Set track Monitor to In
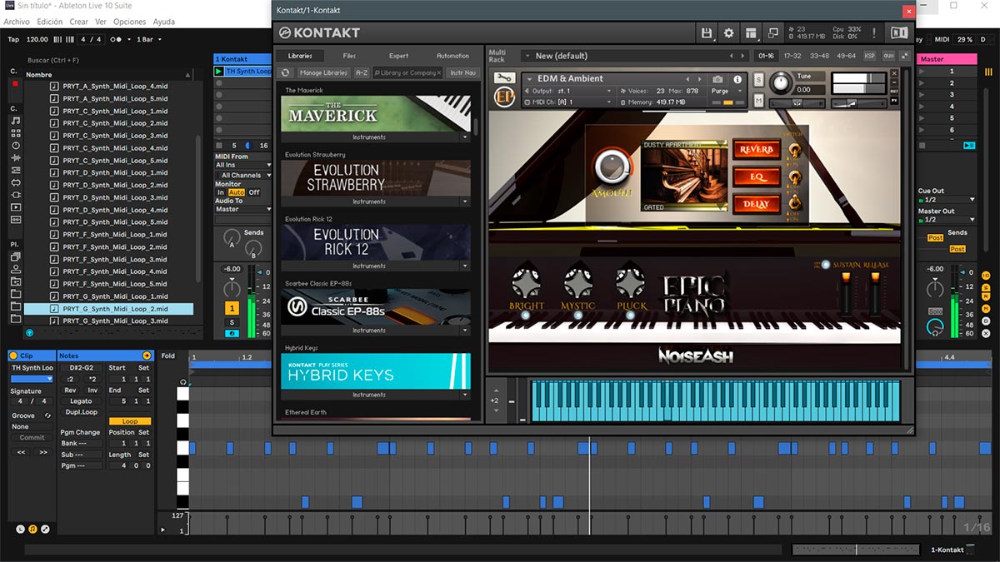This screenshot has width=1000, height=562. [221, 192]
